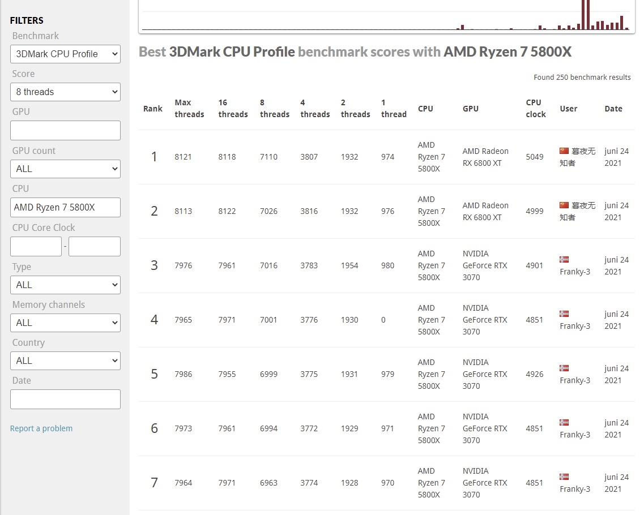
Task: Click the China flag icon in rank 2 row
Action: 564,205
